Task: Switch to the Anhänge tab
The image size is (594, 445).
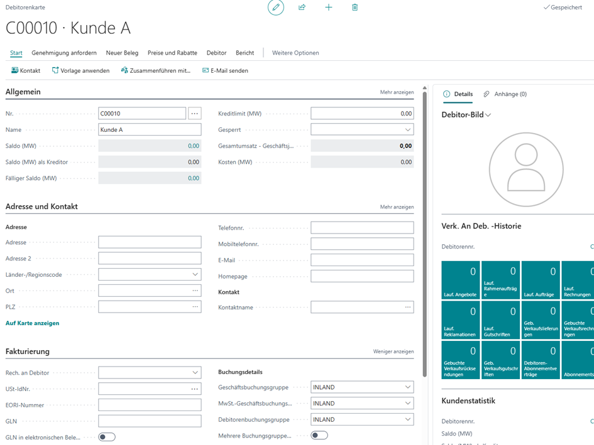Action: (505, 94)
